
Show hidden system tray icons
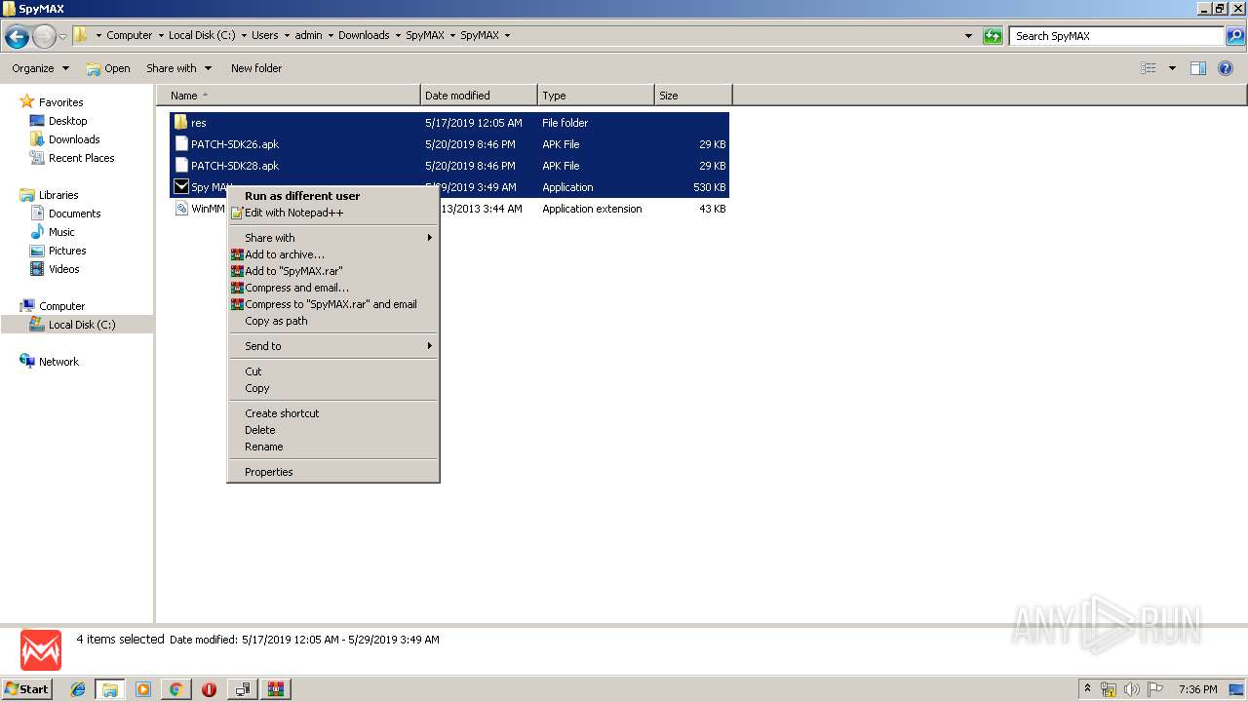(x=1088, y=688)
